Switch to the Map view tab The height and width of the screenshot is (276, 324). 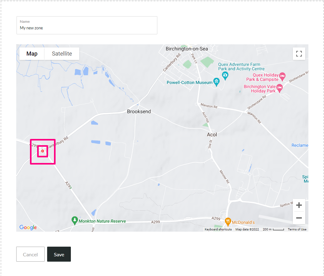(32, 54)
